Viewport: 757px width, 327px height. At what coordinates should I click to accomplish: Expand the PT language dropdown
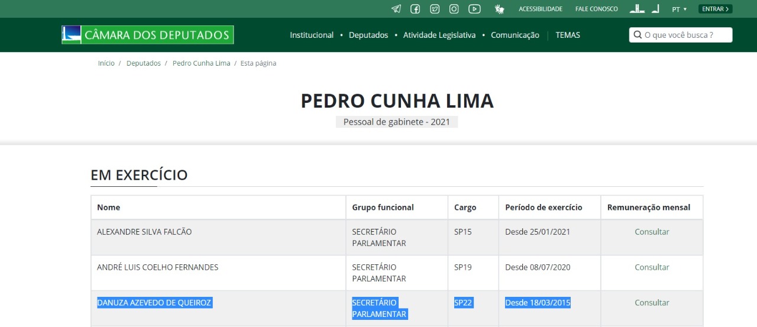click(680, 9)
